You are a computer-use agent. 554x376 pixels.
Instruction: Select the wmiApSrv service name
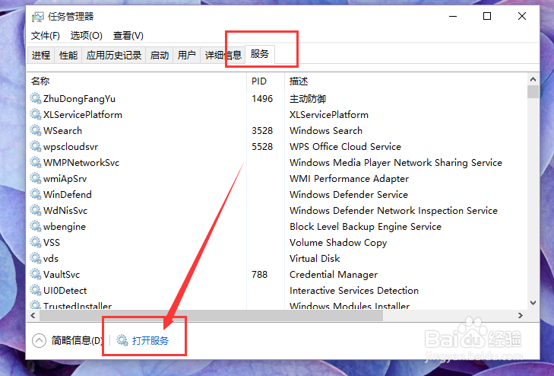[x=65, y=179]
